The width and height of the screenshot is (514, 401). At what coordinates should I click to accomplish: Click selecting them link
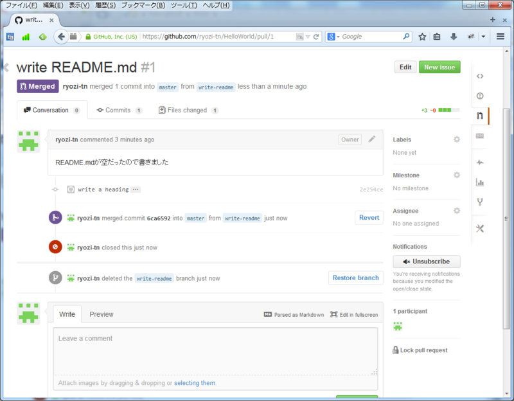pyautogui.click(x=195, y=383)
